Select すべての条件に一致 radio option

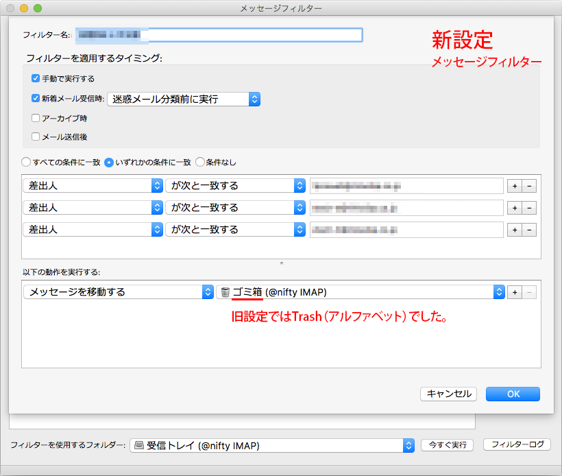tap(26, 163)
